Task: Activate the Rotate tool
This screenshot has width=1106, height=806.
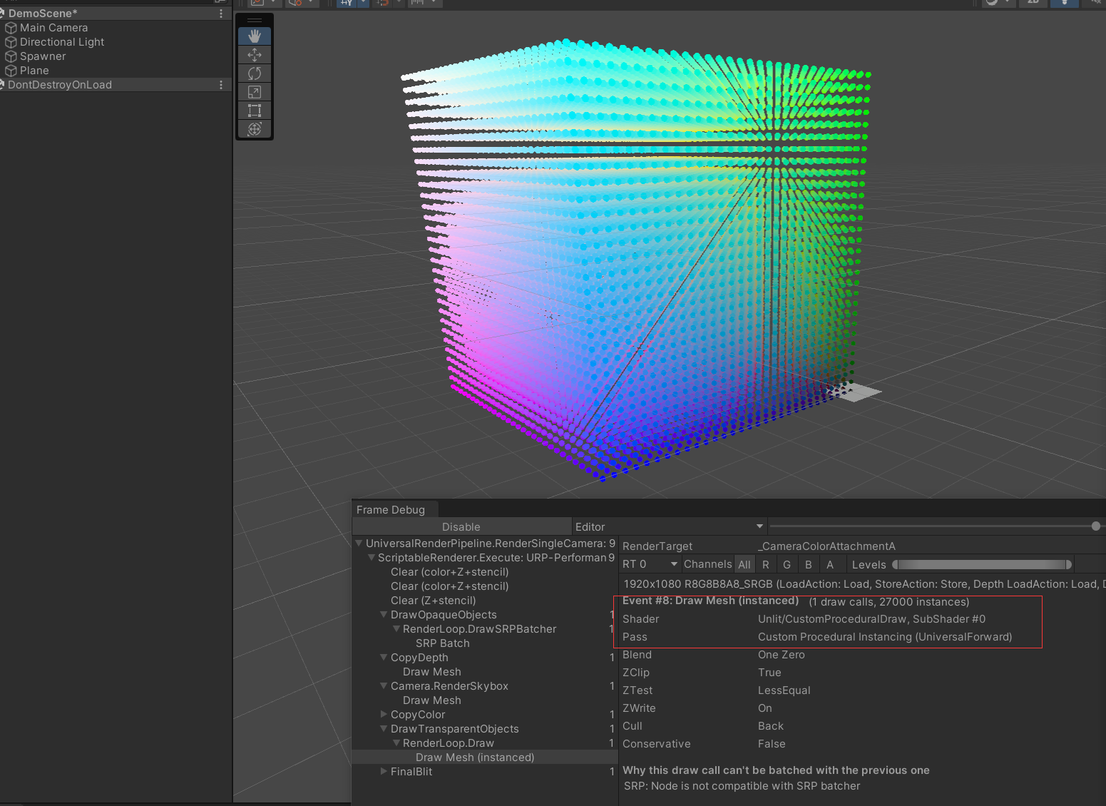Action: pyautogui.click(x=255, y=73)
